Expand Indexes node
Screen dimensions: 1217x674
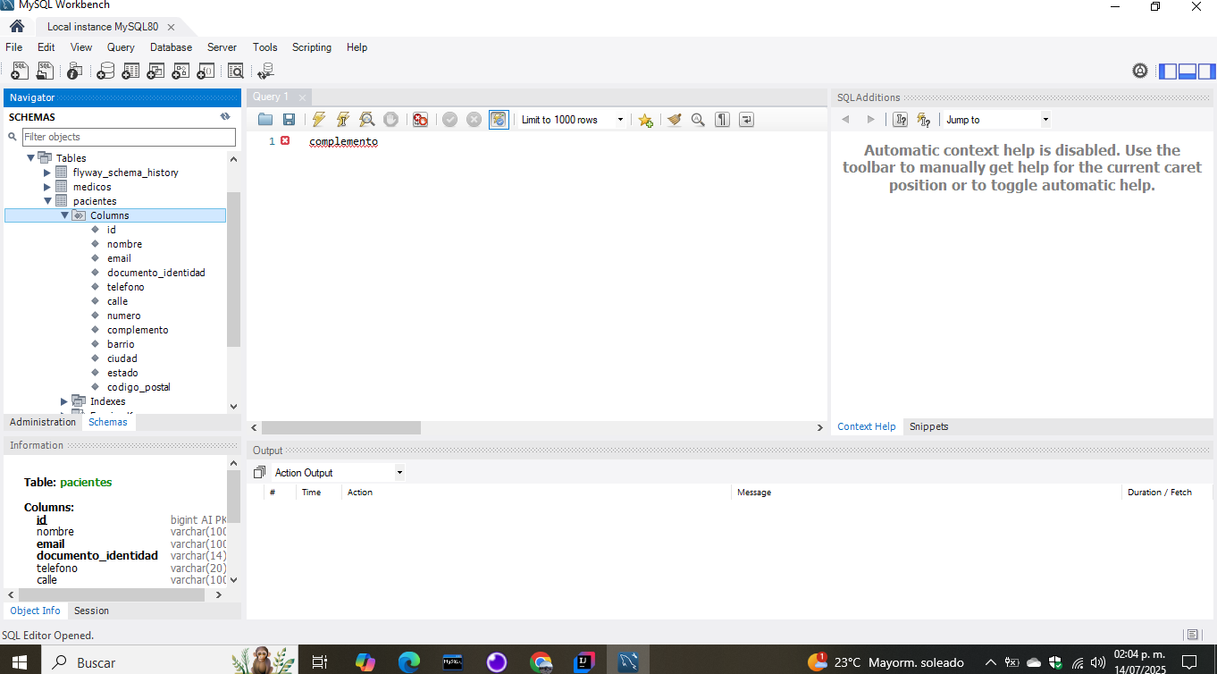(x=64, y=401)
